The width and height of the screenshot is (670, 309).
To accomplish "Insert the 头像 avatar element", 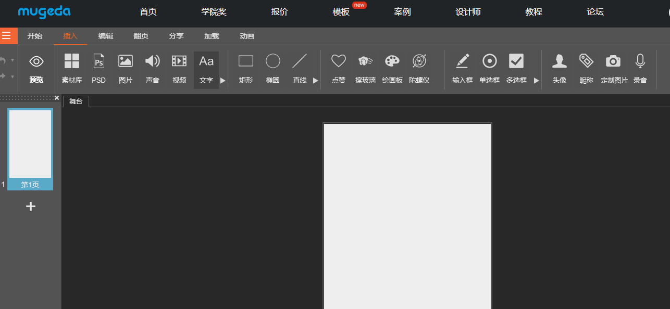I will [x=560, y=70].
